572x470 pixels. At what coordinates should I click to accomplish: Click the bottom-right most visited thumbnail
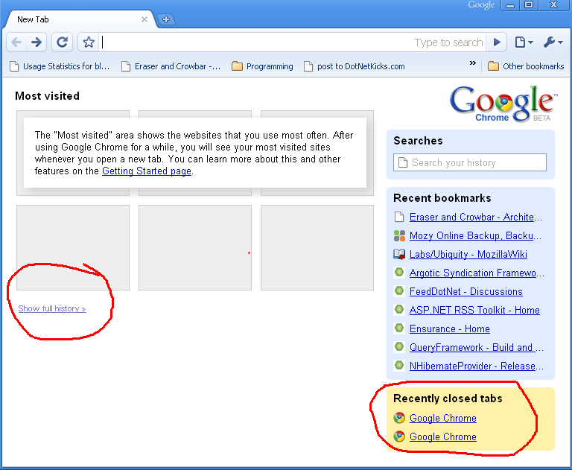point(317,248)
